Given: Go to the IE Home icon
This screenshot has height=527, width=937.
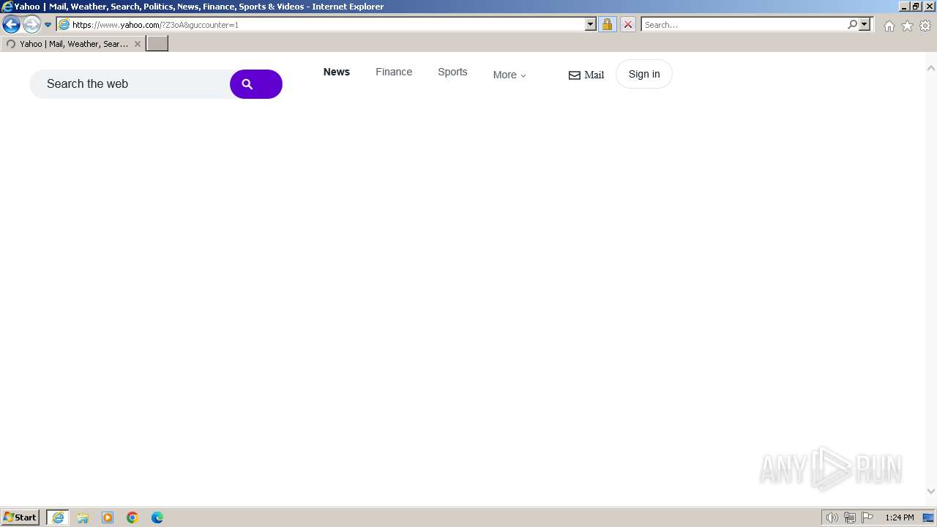Looking at the screenshot, I should [x=889, y=26].
